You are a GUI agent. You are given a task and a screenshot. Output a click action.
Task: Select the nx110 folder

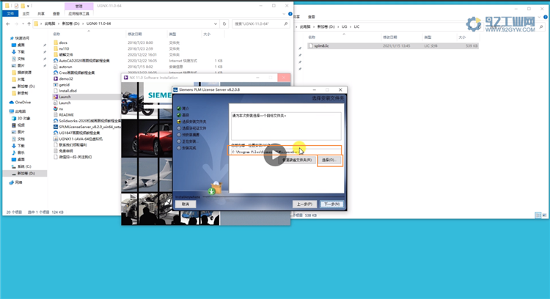[x=64, y=48]
